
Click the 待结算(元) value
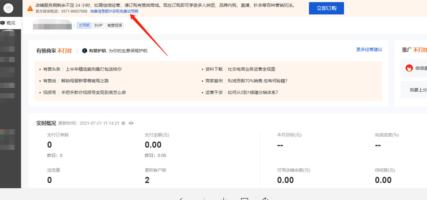tap(383, 180)
